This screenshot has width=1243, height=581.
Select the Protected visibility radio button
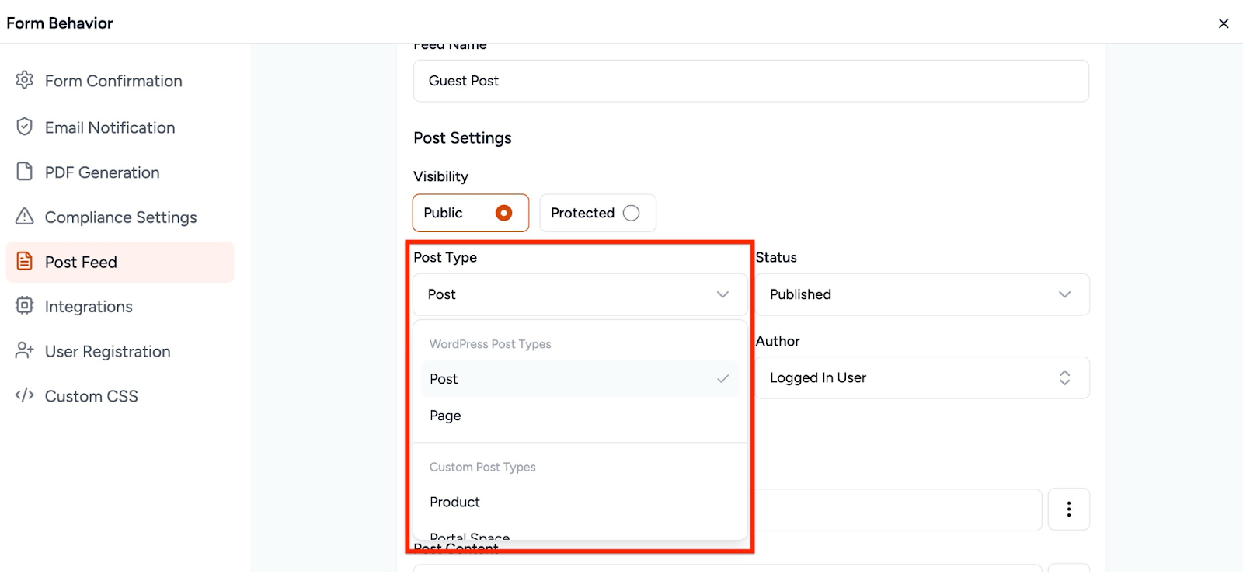[x=631, y=213]
